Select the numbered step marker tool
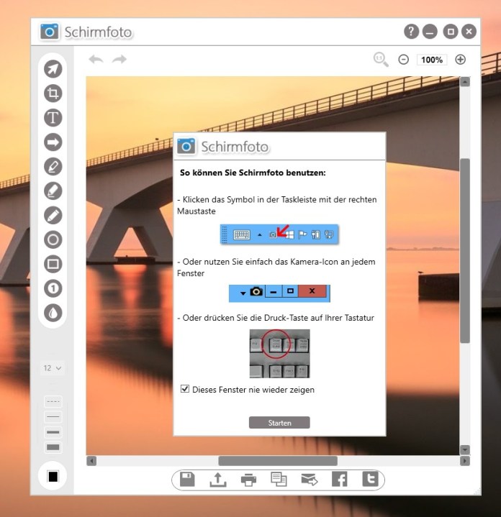The height and width of the screenshot is (517, 501). (x=53, y=288)
